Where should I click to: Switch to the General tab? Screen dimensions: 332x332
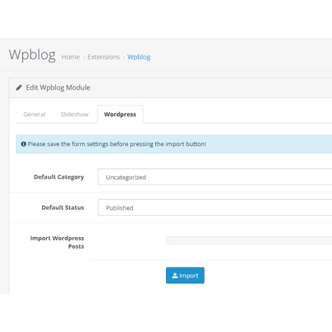(x=35, y=114)
